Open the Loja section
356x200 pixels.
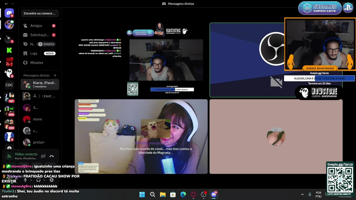[40, 53]
